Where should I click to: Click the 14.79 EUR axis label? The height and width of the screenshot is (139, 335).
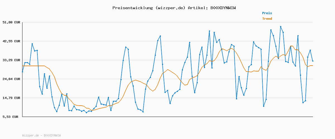pyautogui.click(x=12, y=98)
